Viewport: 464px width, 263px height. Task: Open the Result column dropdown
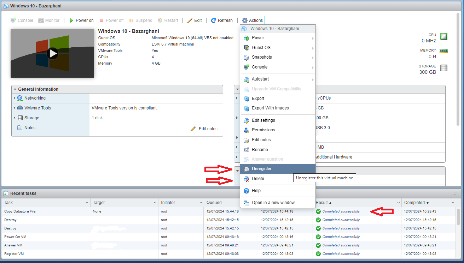398,203
